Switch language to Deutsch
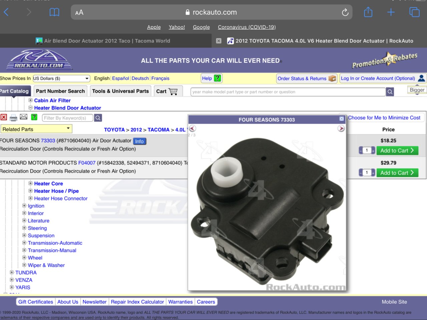The image size is (427, 320). 140,78
